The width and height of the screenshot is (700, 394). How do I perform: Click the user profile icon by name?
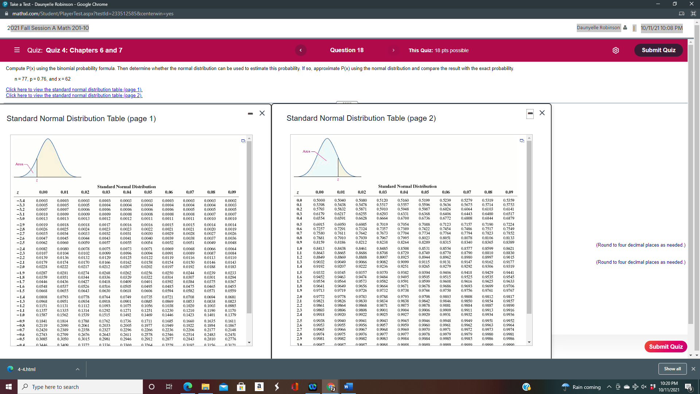[x=625, y=28]
